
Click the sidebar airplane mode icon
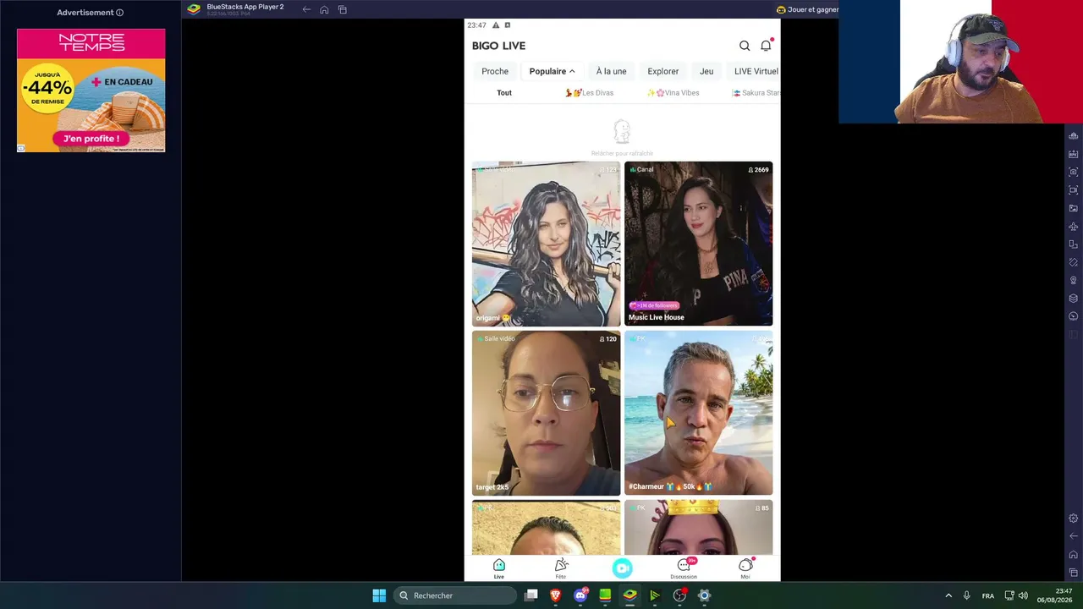tap(1074, 227)
